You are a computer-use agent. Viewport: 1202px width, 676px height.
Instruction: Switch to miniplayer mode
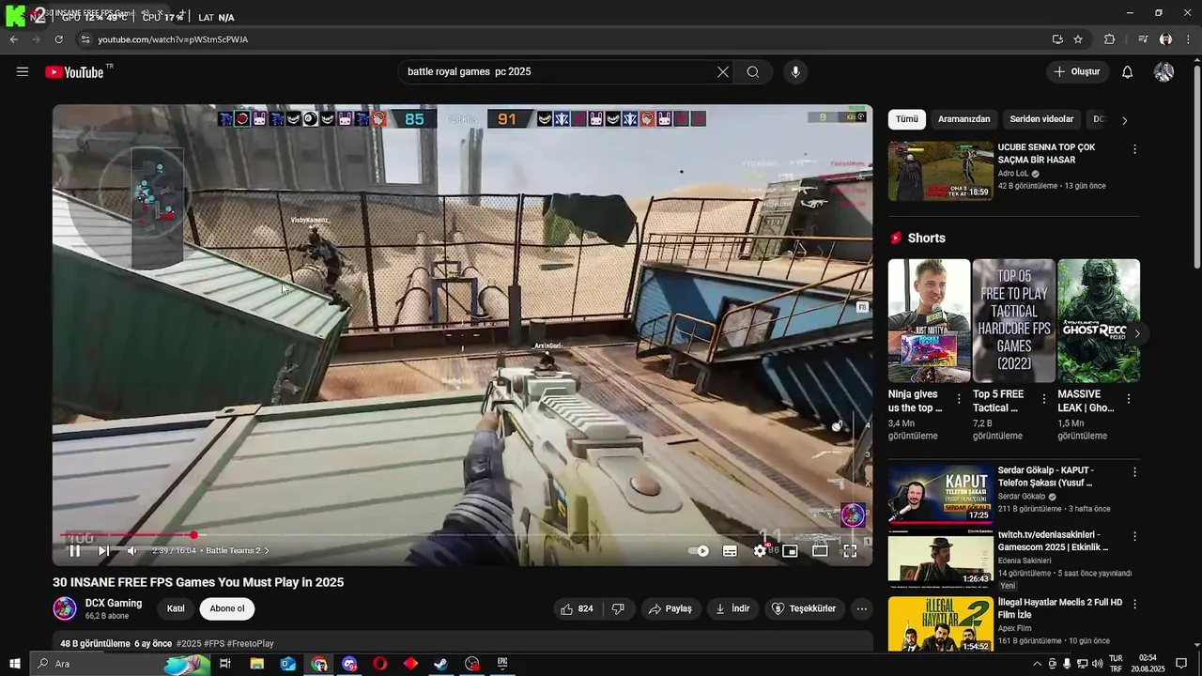[790, 551]
